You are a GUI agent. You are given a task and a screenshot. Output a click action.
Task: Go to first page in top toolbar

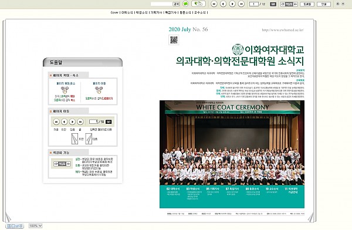click(214, 4)
